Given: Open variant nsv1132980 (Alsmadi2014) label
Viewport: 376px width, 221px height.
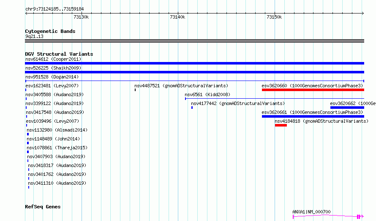Looking at the screenshot, I should (x=57, y=130).
